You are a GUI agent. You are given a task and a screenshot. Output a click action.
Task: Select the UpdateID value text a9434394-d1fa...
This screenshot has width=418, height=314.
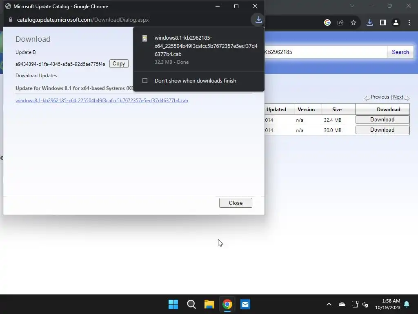click(x=60, y=64)
